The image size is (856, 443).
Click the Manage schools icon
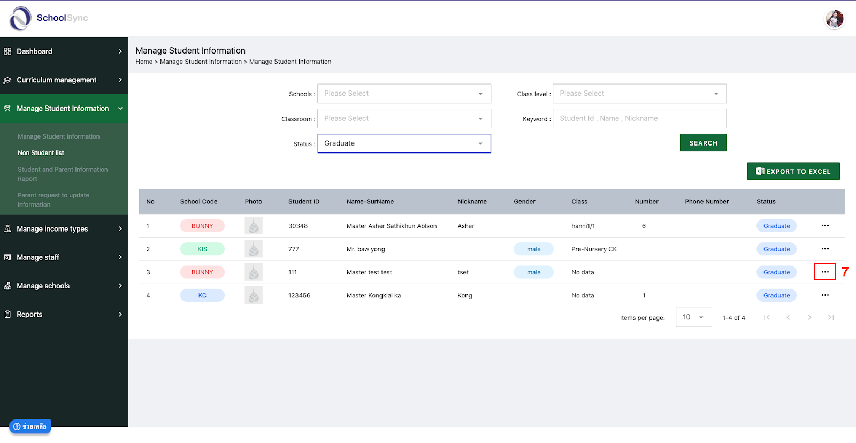(x=7, y=286)
